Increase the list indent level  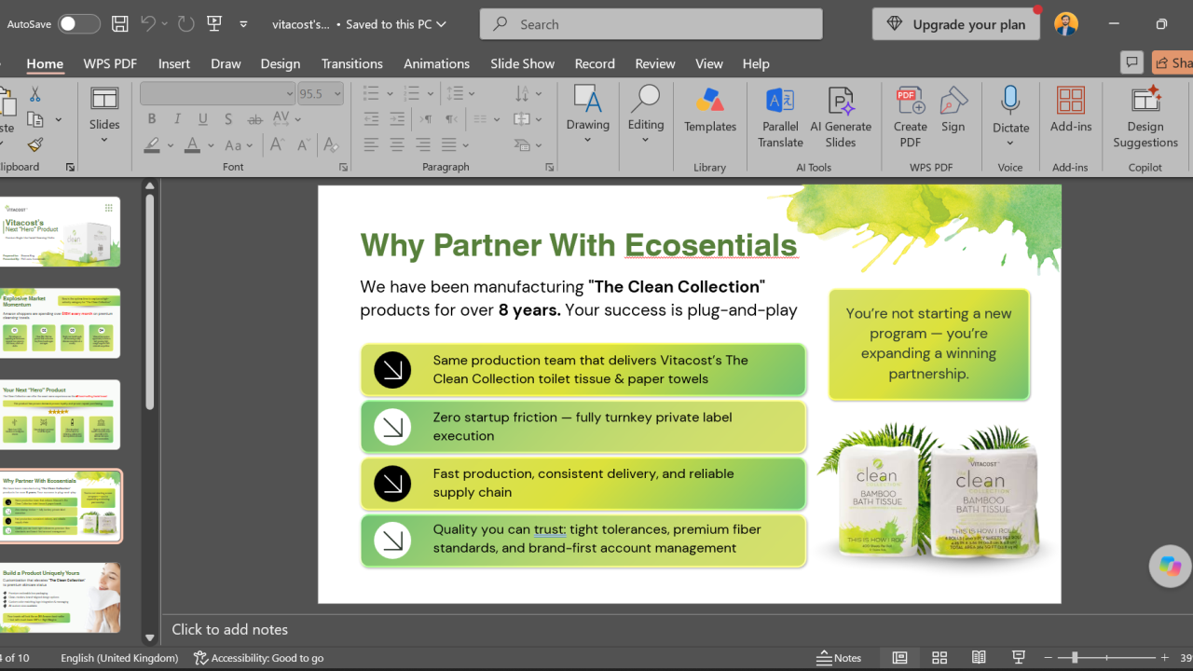tap(397, 119)
